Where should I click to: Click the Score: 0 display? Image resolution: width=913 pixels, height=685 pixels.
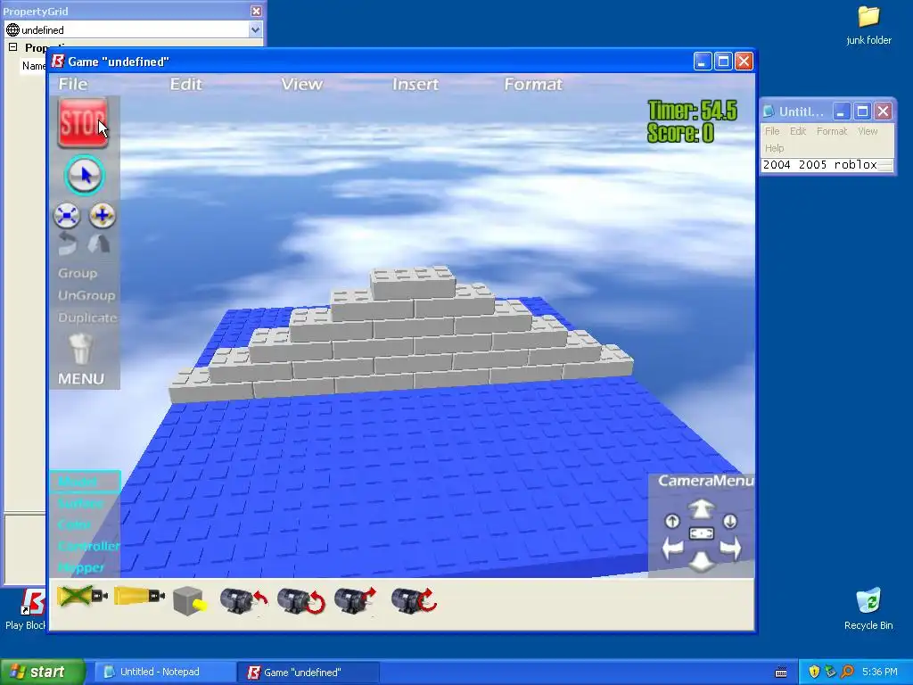[680, 133]
